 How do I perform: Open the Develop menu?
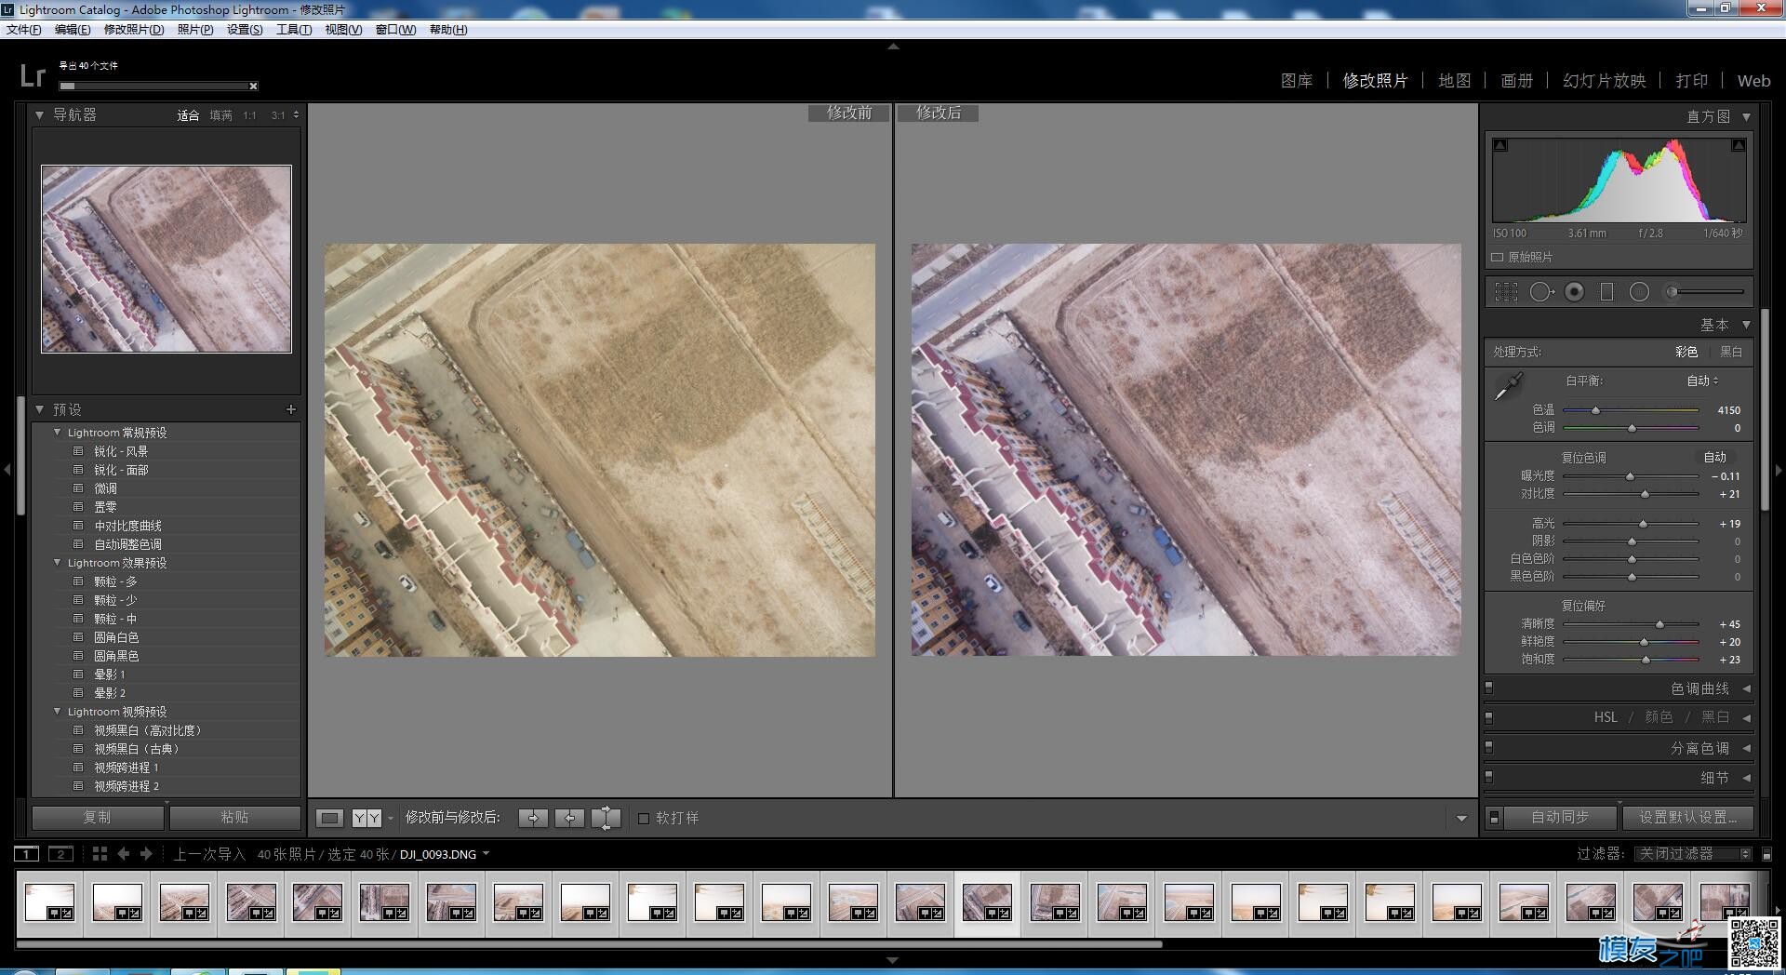[134, 30]
